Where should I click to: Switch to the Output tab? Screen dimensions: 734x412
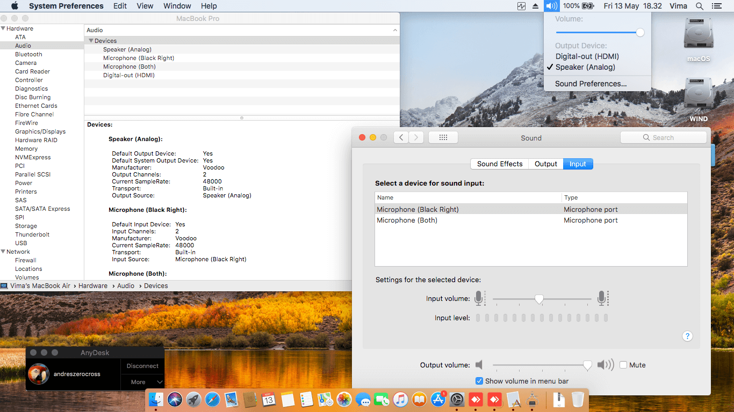[x=545, y=164]
